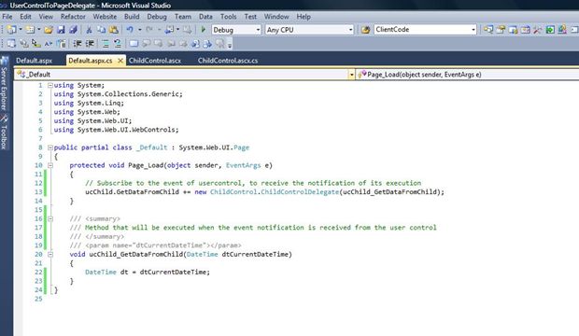Viewport: 579px width, 336px height.
Task: Click the Save All icon
Action: 73,30
